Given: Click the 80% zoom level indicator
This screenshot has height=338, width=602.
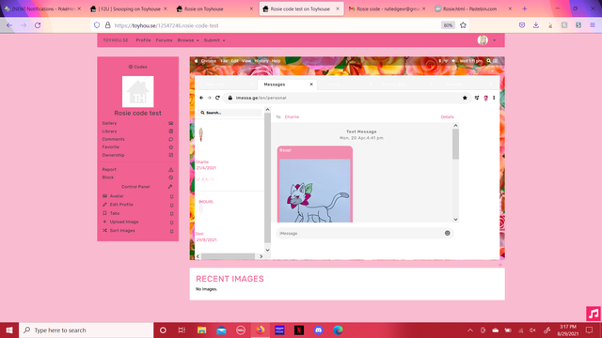Looking at the screenshot, I should tap(448, 25).
